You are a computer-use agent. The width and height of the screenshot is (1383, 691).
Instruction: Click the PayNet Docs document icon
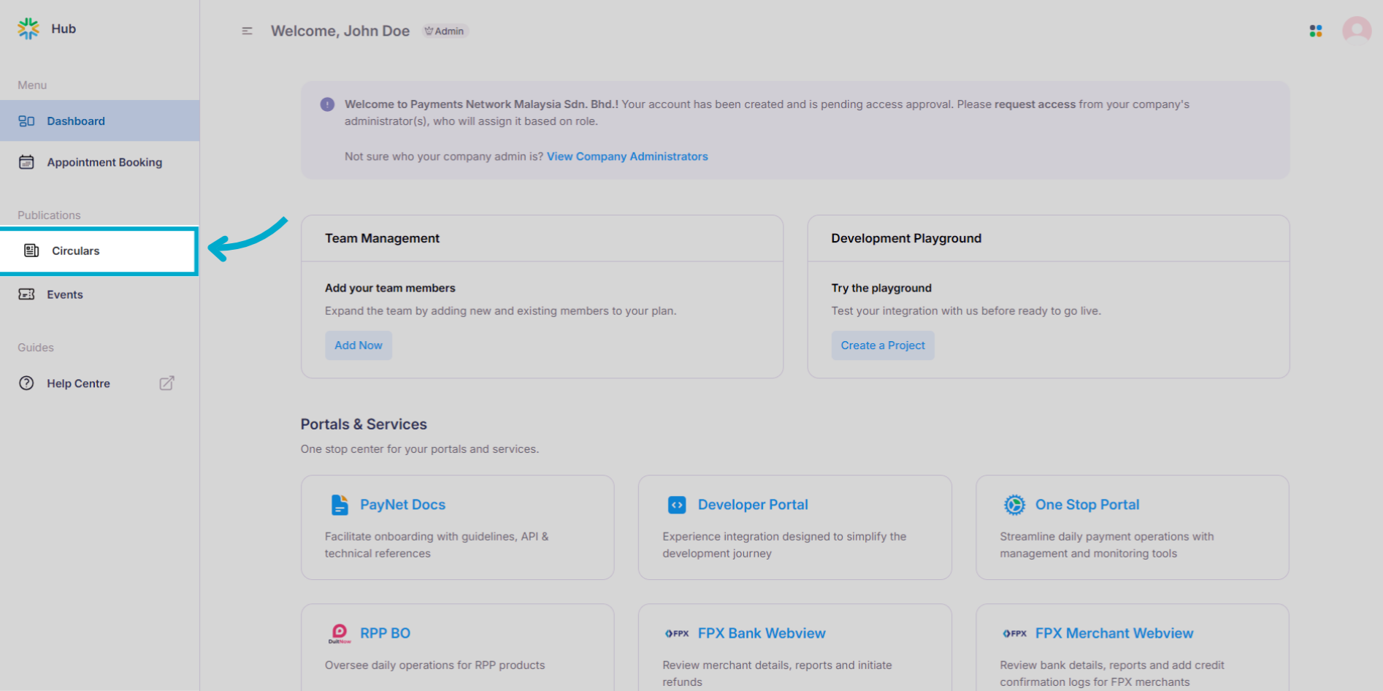(340, 505)
